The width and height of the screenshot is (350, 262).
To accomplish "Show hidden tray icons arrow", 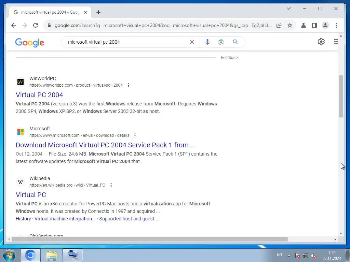I will pyautogui.click(x=289, y=256).
